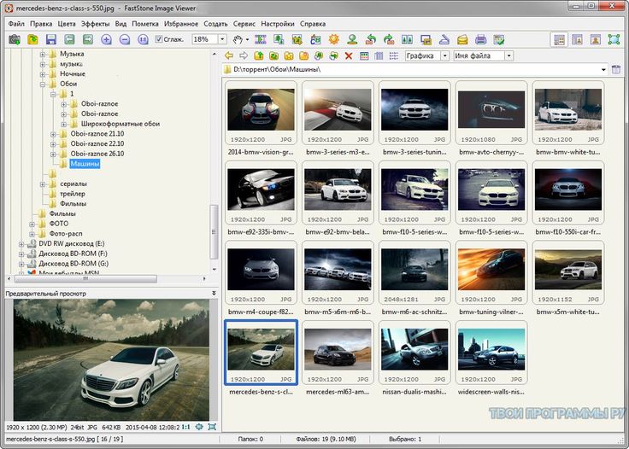Image resolution: width=629 pixels, height=449 pixels.
Task: Click the full screen view icon
Action: 614,39
